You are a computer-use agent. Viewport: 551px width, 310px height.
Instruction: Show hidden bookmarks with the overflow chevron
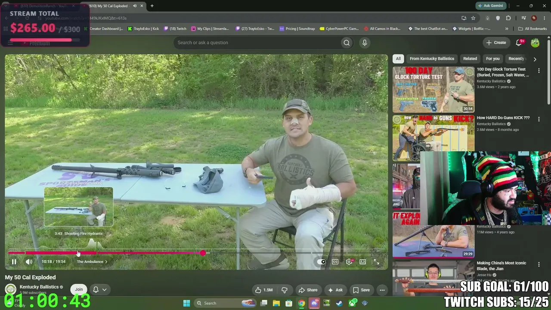tap(507, 29)
